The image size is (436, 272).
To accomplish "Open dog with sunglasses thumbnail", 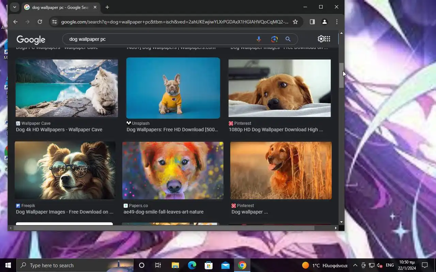I will [x=65, y=170].
